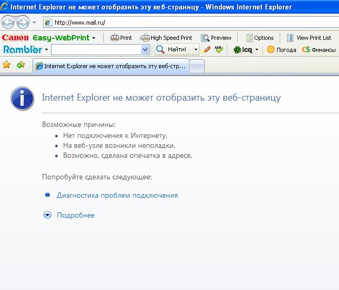The height and width of the screenshot is (290, 339).
Task: Click the Print toolbar button
Action: pos(121,38)
